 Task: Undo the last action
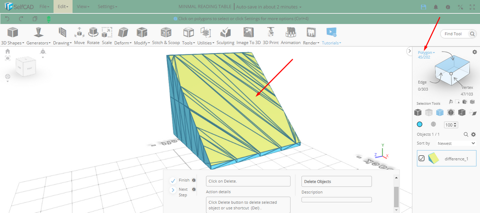[x=7, y=19]
